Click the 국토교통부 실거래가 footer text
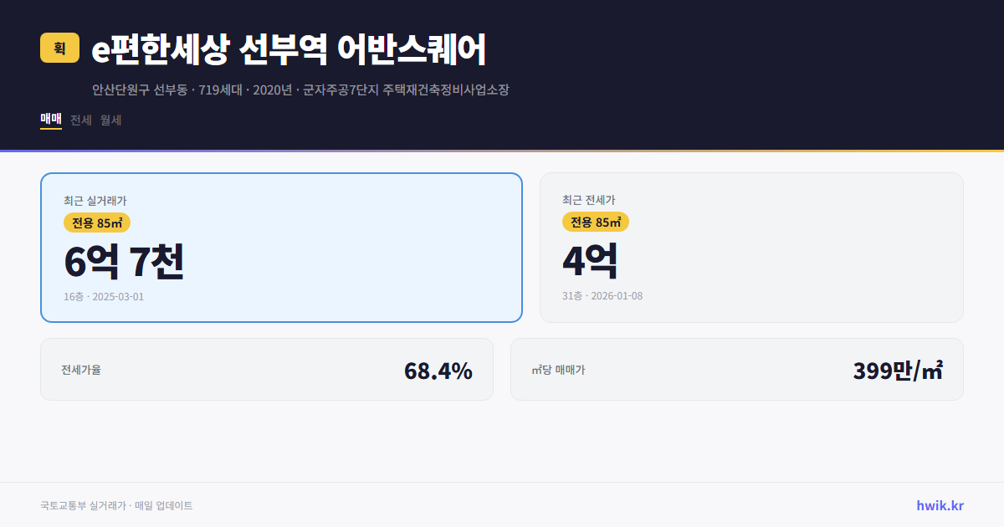1004x527 pixels. [115, 505]
